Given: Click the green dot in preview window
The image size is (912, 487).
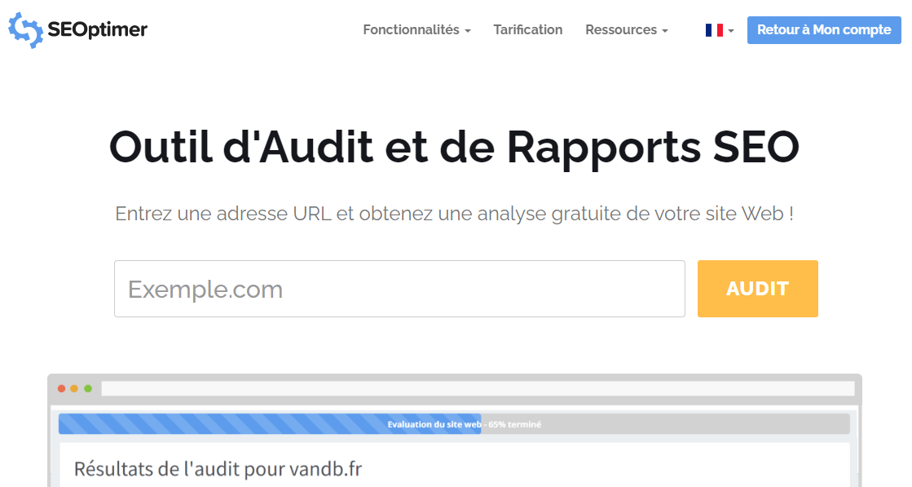Looking at the screenshot, I should tap(88, 388).
